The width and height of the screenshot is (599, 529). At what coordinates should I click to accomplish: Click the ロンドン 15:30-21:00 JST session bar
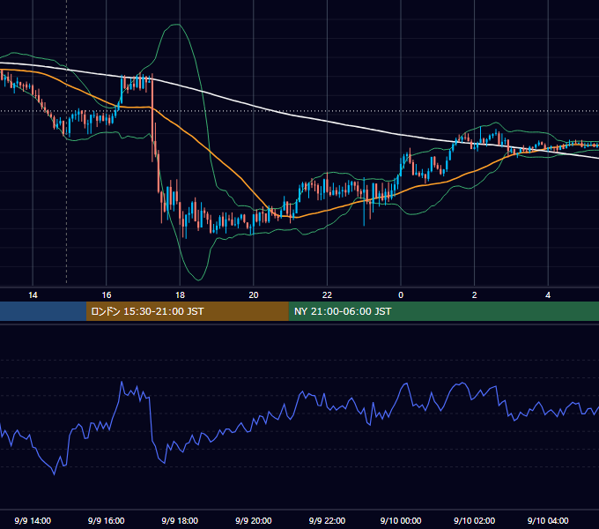coord(187,311)
